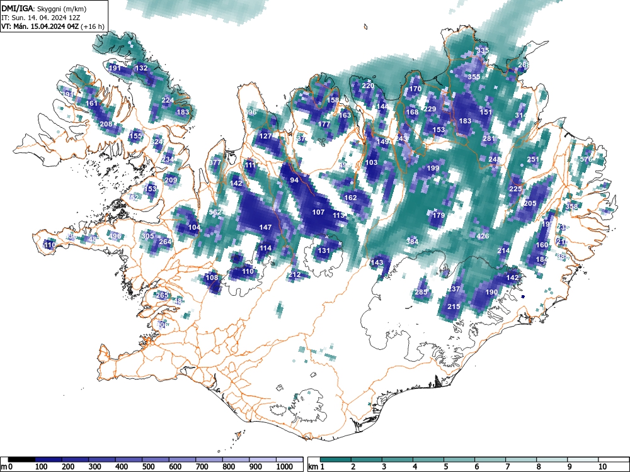Viewport: 630px width, 472px height.
Task: Select the 358 visibility value
Action: tap(571, 206)
